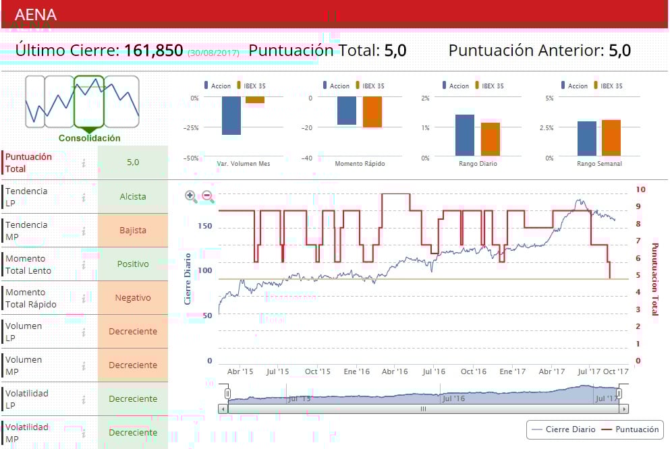Image resolution: width=672 pixels, height=449 pixels.
Task: Open info icon for Momento Total Rápido
Action: [84, 298]
